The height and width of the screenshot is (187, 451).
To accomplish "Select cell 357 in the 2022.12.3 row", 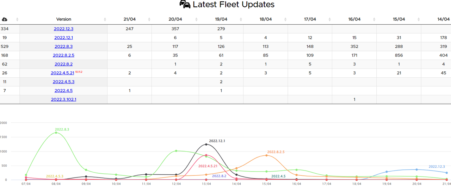I will tap(175, 29).
